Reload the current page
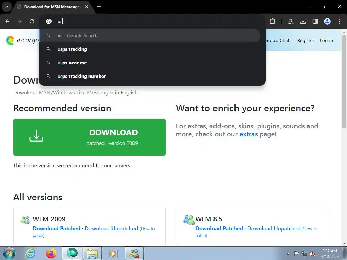The image size is (347, 260). pyautogui.click(x=32, y=21)
